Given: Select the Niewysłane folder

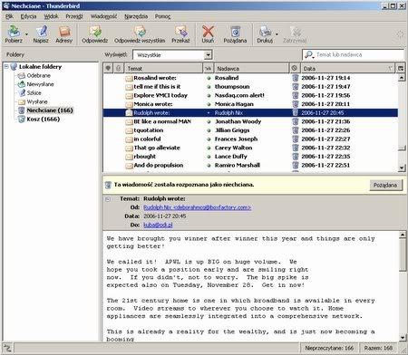Looking at the screenshot, I should 36,84.
